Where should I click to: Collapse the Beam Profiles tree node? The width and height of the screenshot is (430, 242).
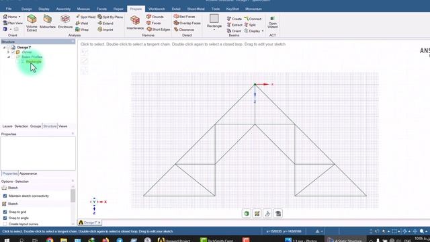[x=9, y=56]
